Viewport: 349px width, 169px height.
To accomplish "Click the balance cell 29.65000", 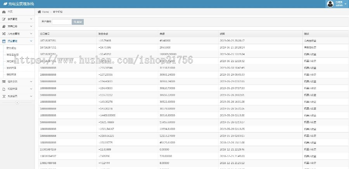I will coord(165,48).
